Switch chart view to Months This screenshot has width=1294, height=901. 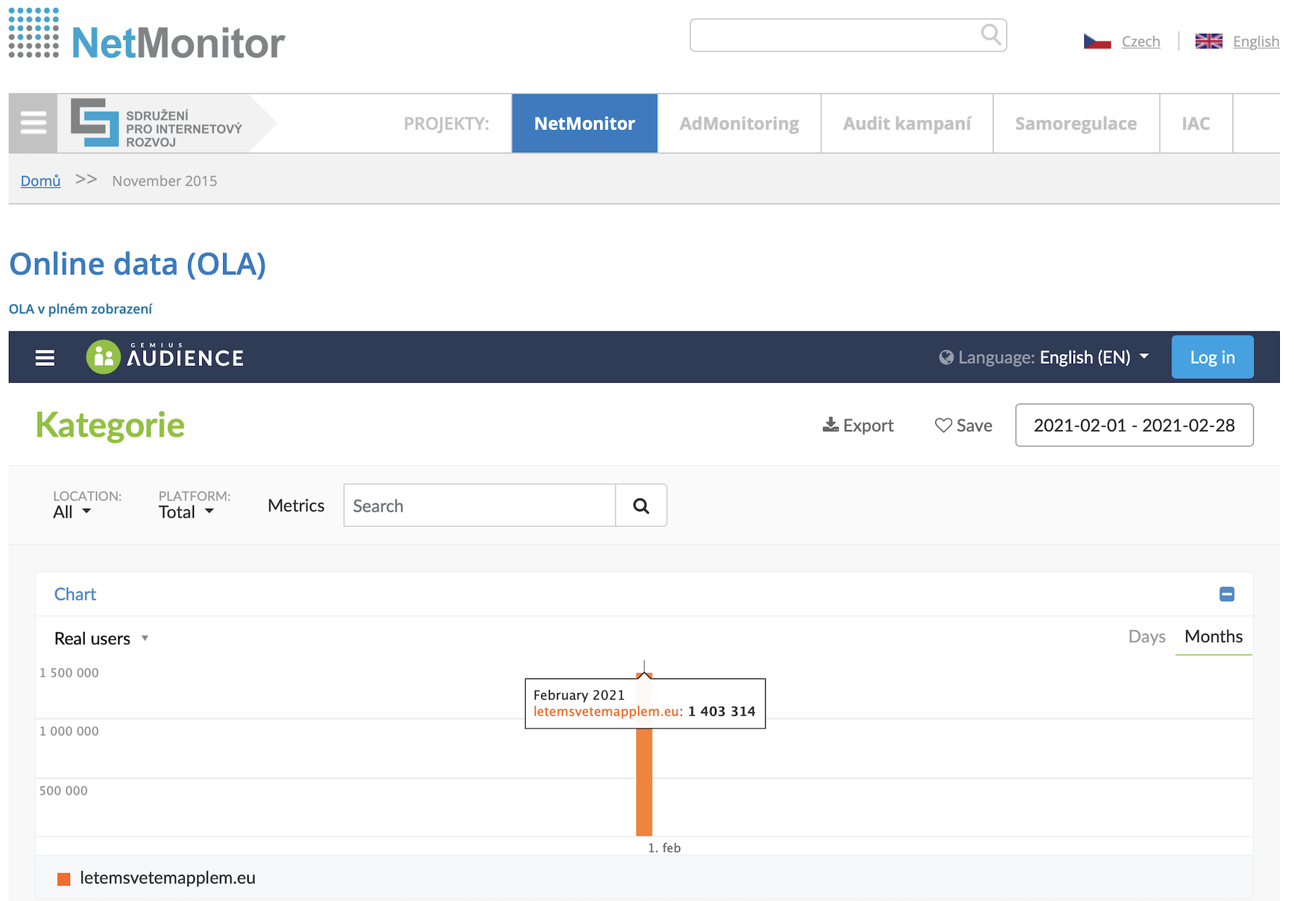[1213, 636]
